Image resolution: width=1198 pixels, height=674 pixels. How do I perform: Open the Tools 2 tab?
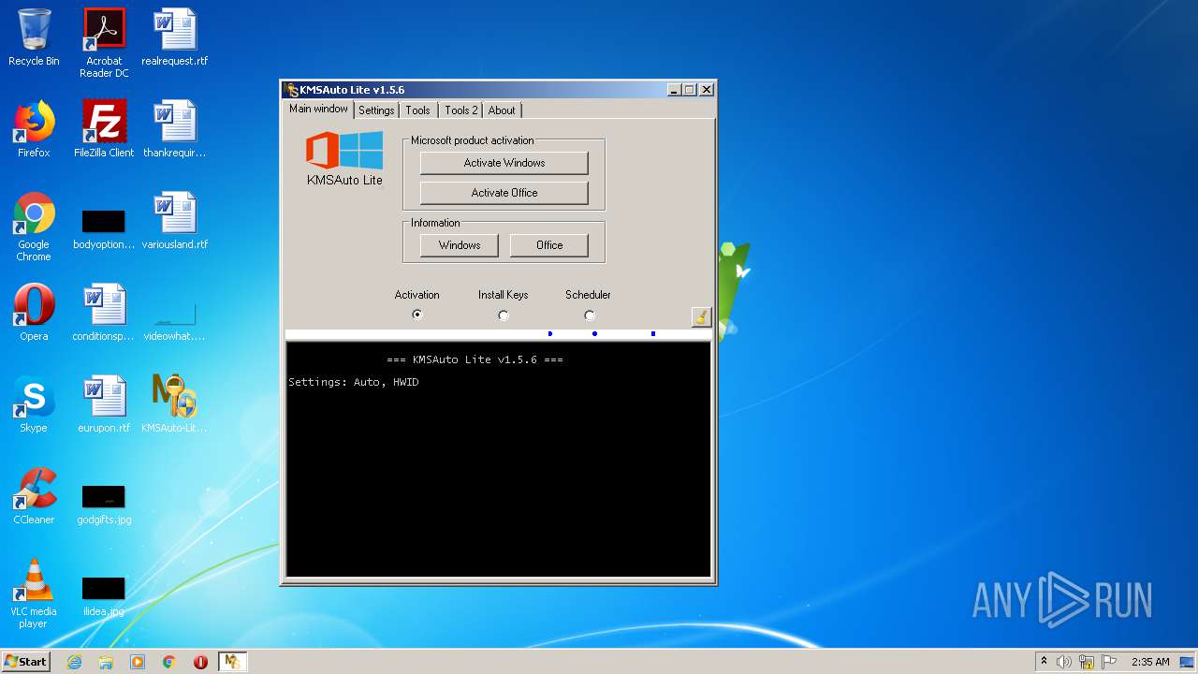click(460, 110)
